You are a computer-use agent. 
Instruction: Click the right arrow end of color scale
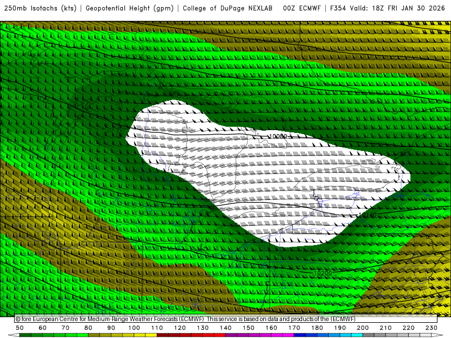[437, 335]
